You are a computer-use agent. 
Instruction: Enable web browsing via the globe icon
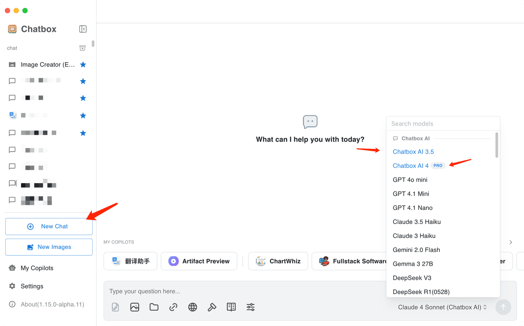pyautogui.click(x=193, y=307)
